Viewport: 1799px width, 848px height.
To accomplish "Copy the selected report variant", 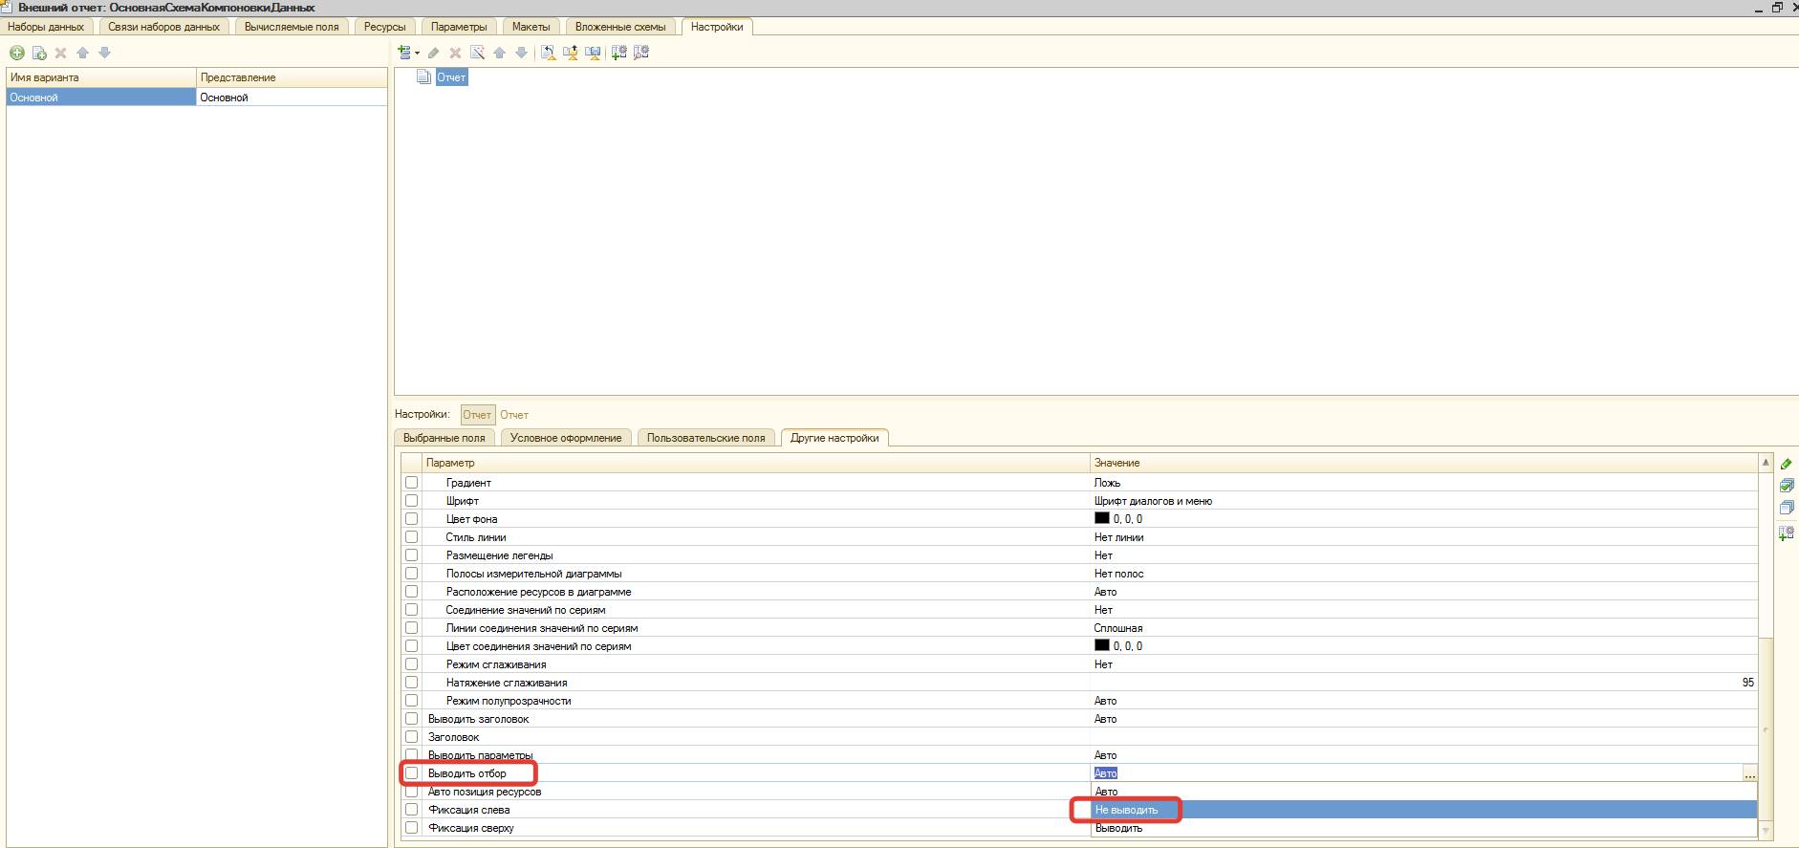I will coord(39,54).
